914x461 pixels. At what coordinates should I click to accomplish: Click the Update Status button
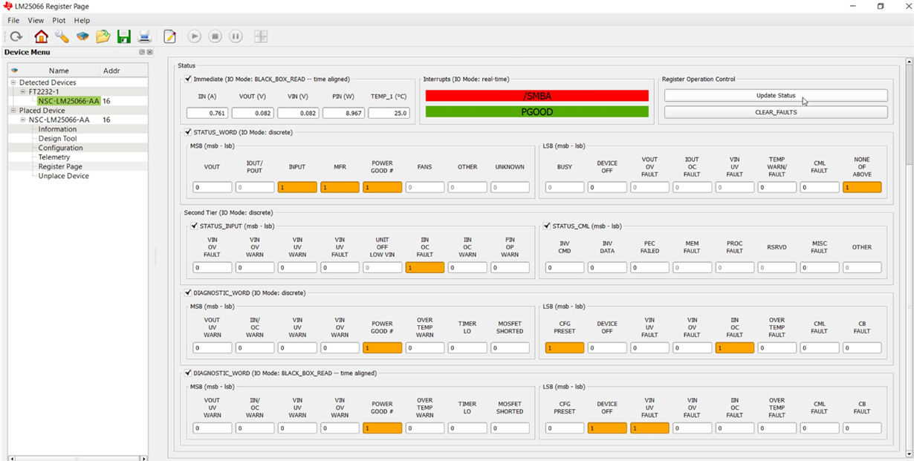tap(776, 96)
